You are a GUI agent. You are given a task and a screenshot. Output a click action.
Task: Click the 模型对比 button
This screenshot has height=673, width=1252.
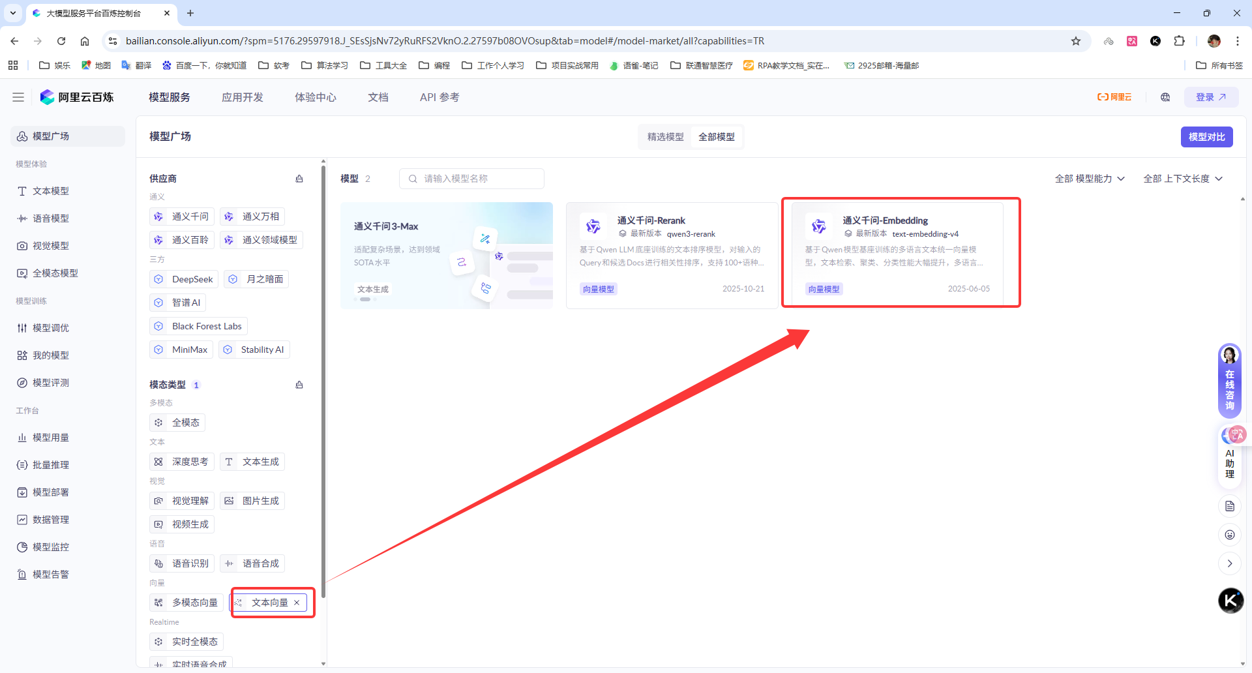[x=1206, y=137]
